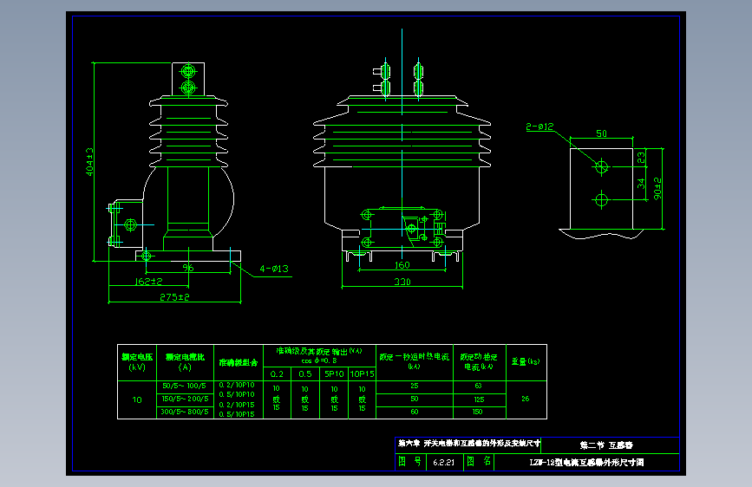752x487 pixels.
Task: Select the 50/5~100/5 current ratio cell
Action: coord(184,386)
